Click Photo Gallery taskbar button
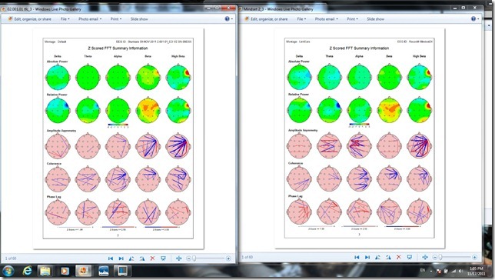495x280 pixels. coord(83,271)
